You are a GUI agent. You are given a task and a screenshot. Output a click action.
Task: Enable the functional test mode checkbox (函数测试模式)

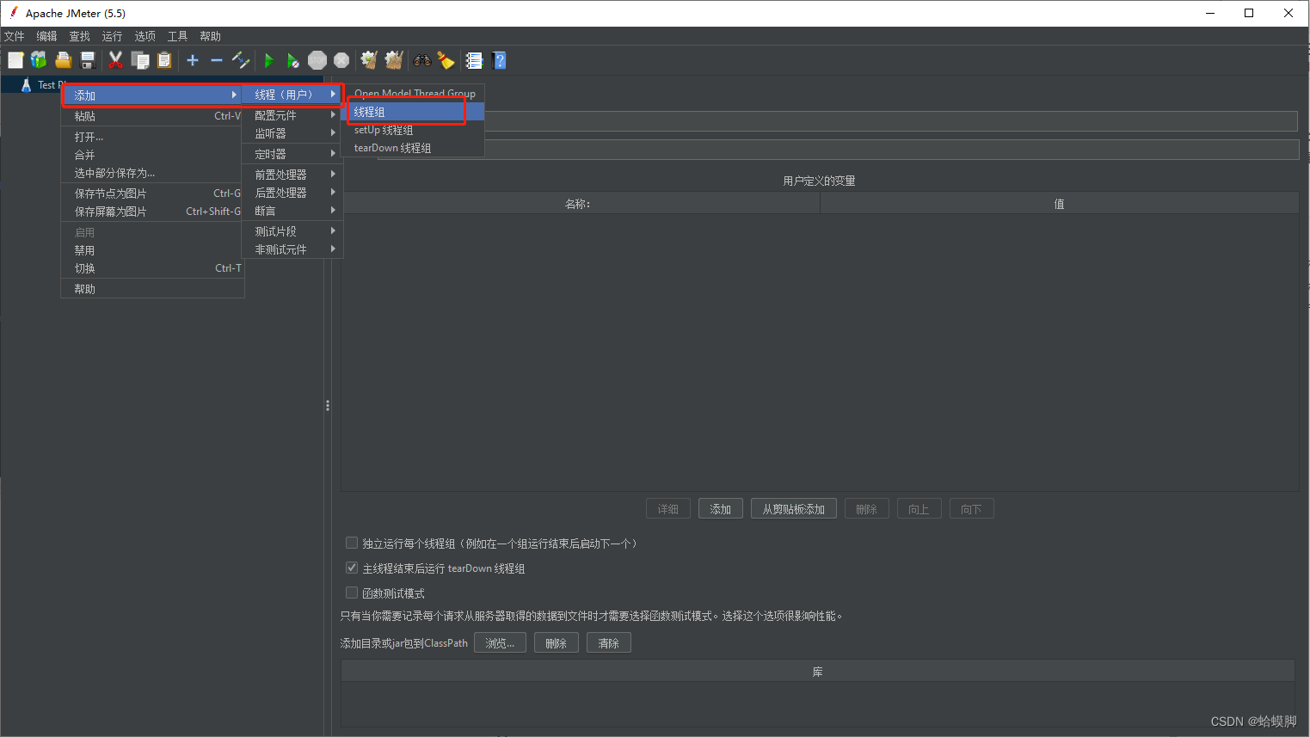(x=351, y=593)
